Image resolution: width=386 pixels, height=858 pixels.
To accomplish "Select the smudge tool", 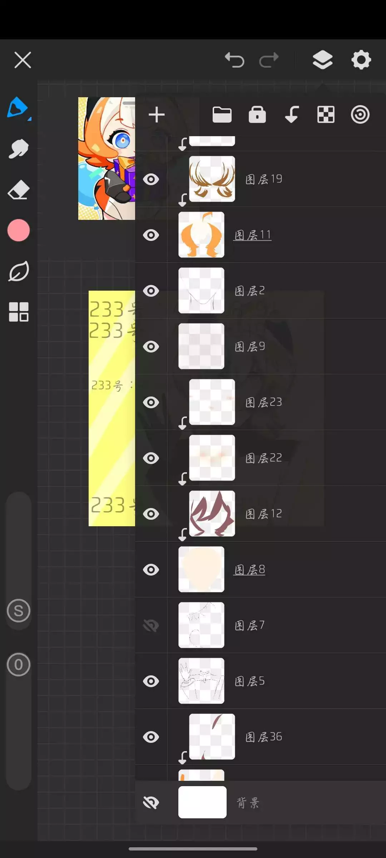I will pyautogui.click(x=18, y=149).
